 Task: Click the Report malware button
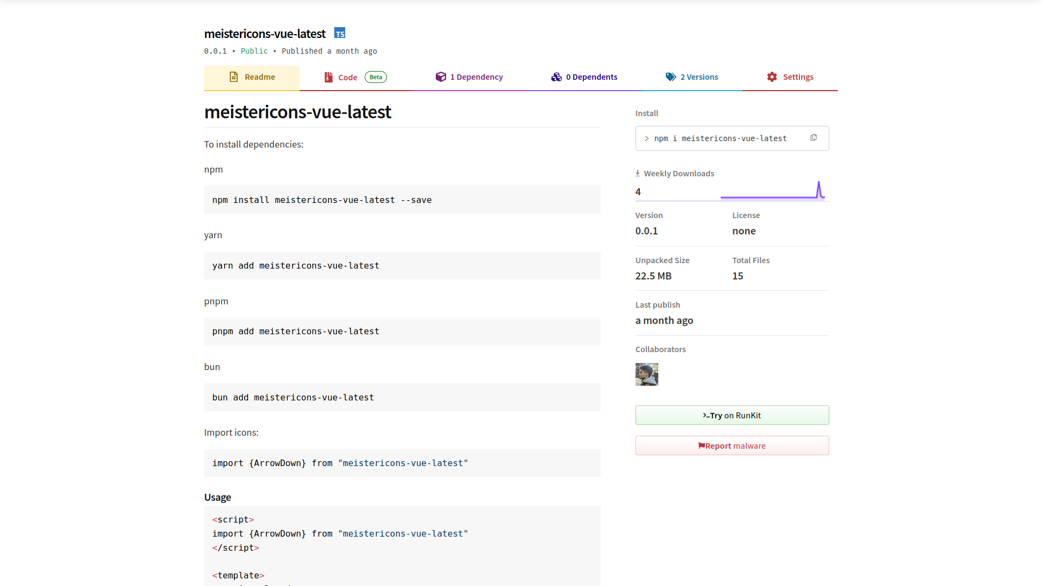coord(732,445)
